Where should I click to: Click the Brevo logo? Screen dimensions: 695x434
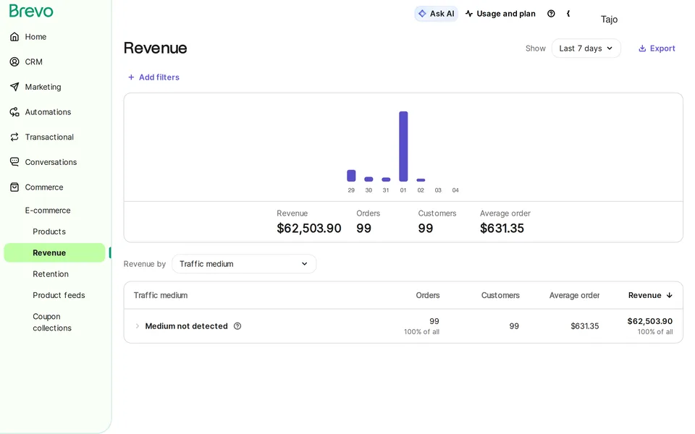pyautogui.click(x=31, y=11)
